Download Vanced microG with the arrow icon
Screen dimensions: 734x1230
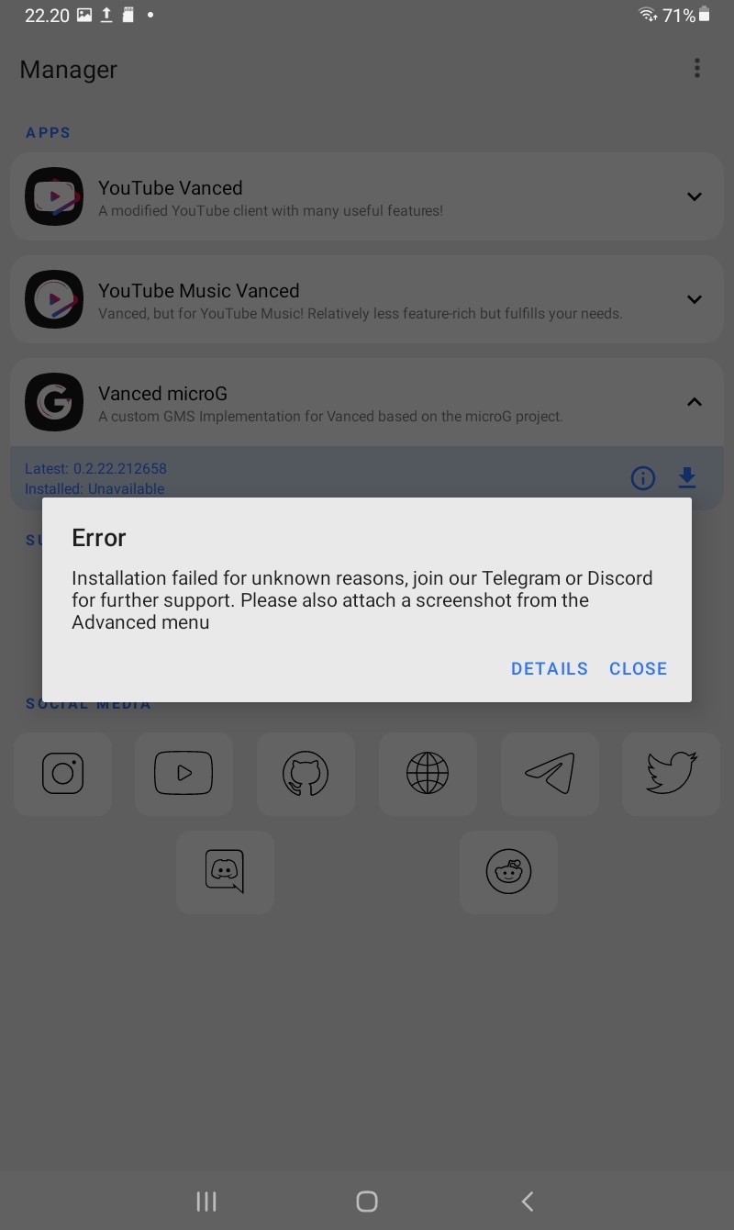click(687, 478)
